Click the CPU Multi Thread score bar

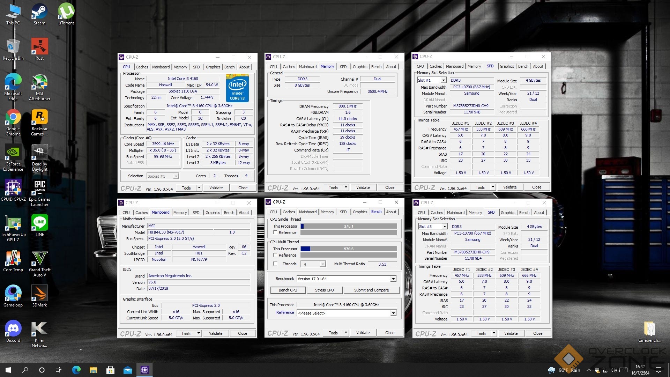tap(348, 249)
